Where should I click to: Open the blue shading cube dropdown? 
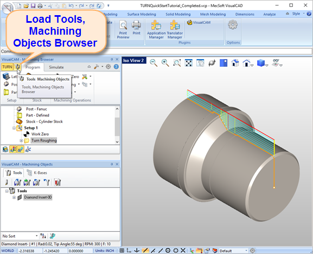click(267, 65)
